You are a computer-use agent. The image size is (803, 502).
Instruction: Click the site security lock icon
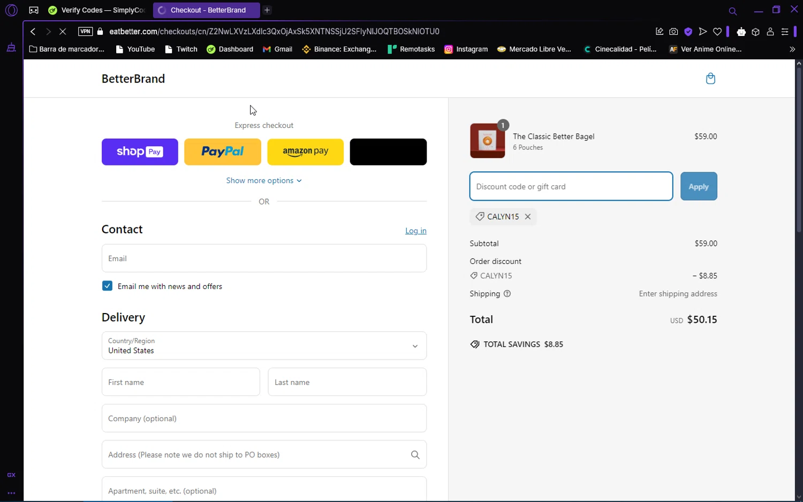tap(100, 32)
